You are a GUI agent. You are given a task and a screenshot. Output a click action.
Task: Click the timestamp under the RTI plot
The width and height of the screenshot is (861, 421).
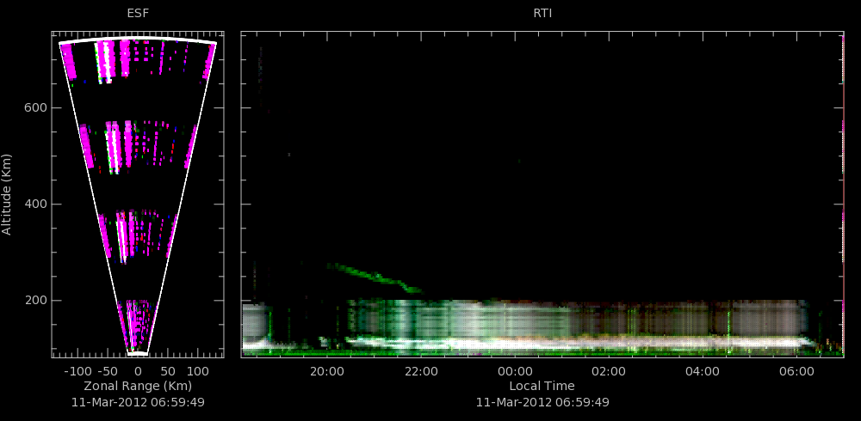point(542,402)
